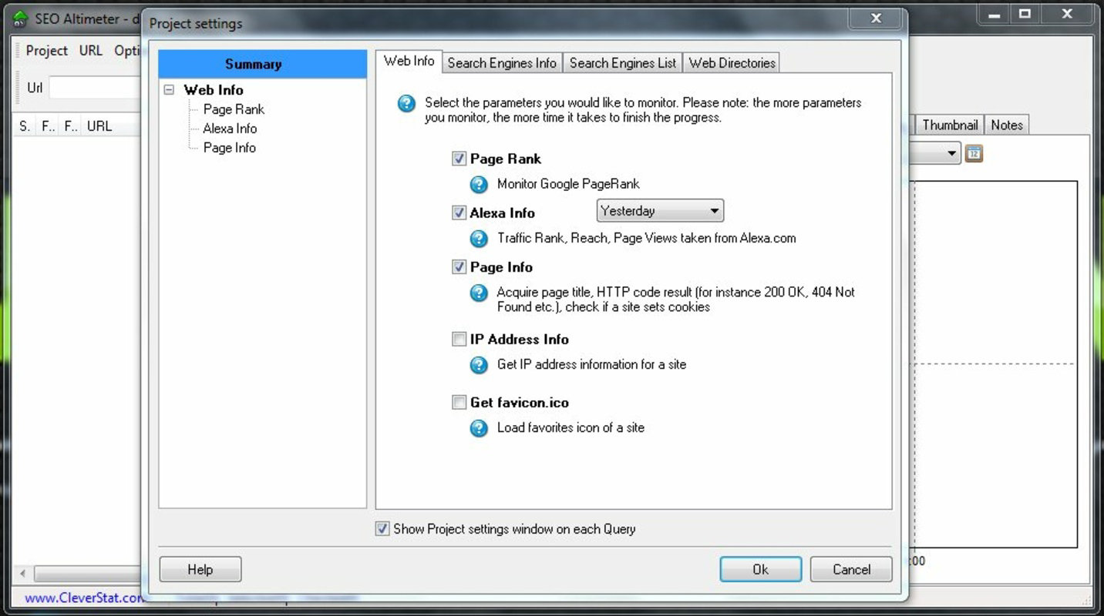The image size is (1104, 616).
Task: Select Web Info node in the tree
Action: [214, 90]
